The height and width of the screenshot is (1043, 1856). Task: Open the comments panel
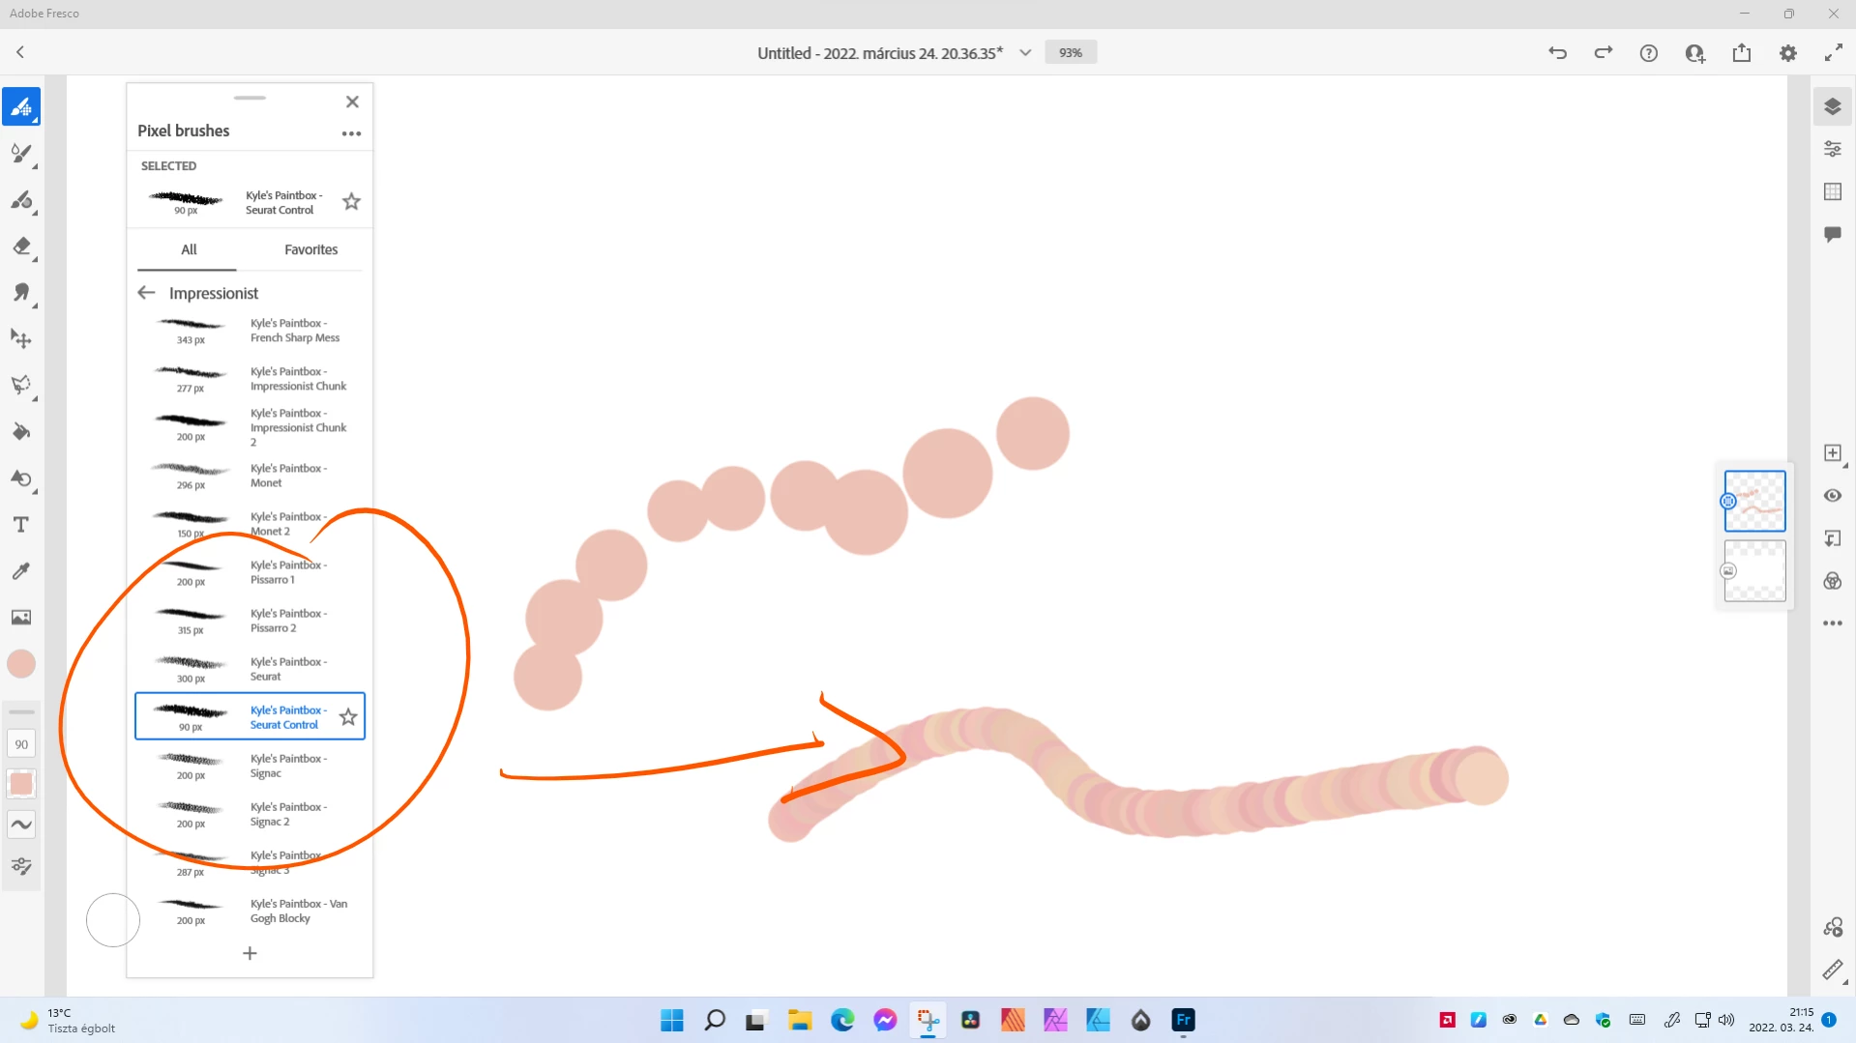pos(1833,234)
